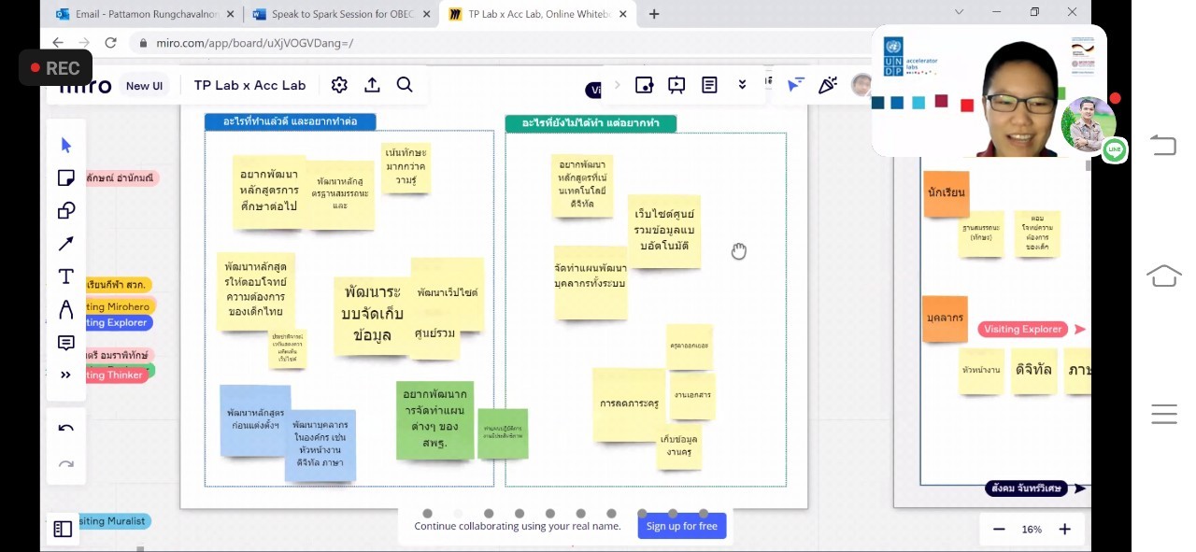Click the New UI button
The height and width of the screenshot is (552, 1196).
(144, 86)
